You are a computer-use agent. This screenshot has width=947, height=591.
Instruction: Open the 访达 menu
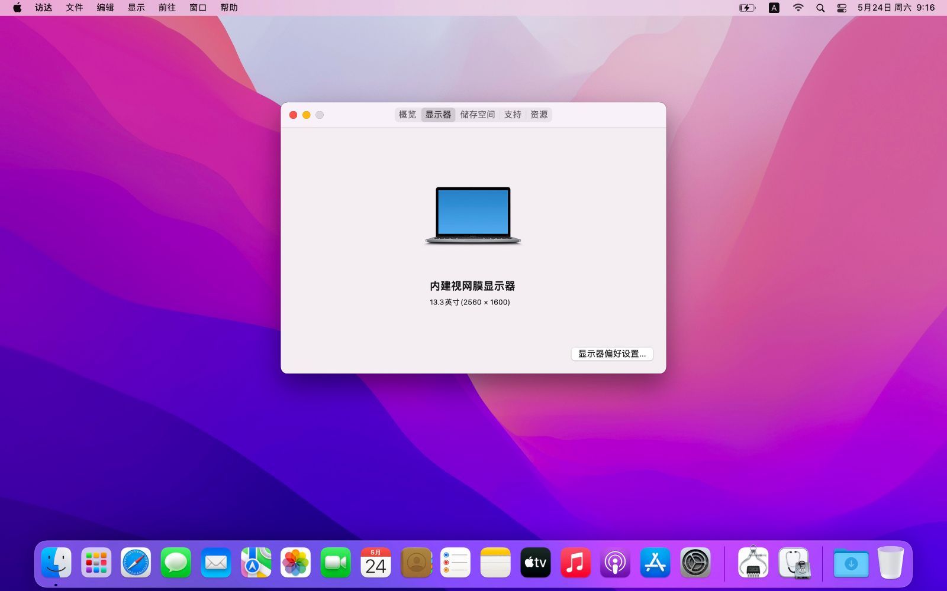pyautogui.click(x=43, y=8)
